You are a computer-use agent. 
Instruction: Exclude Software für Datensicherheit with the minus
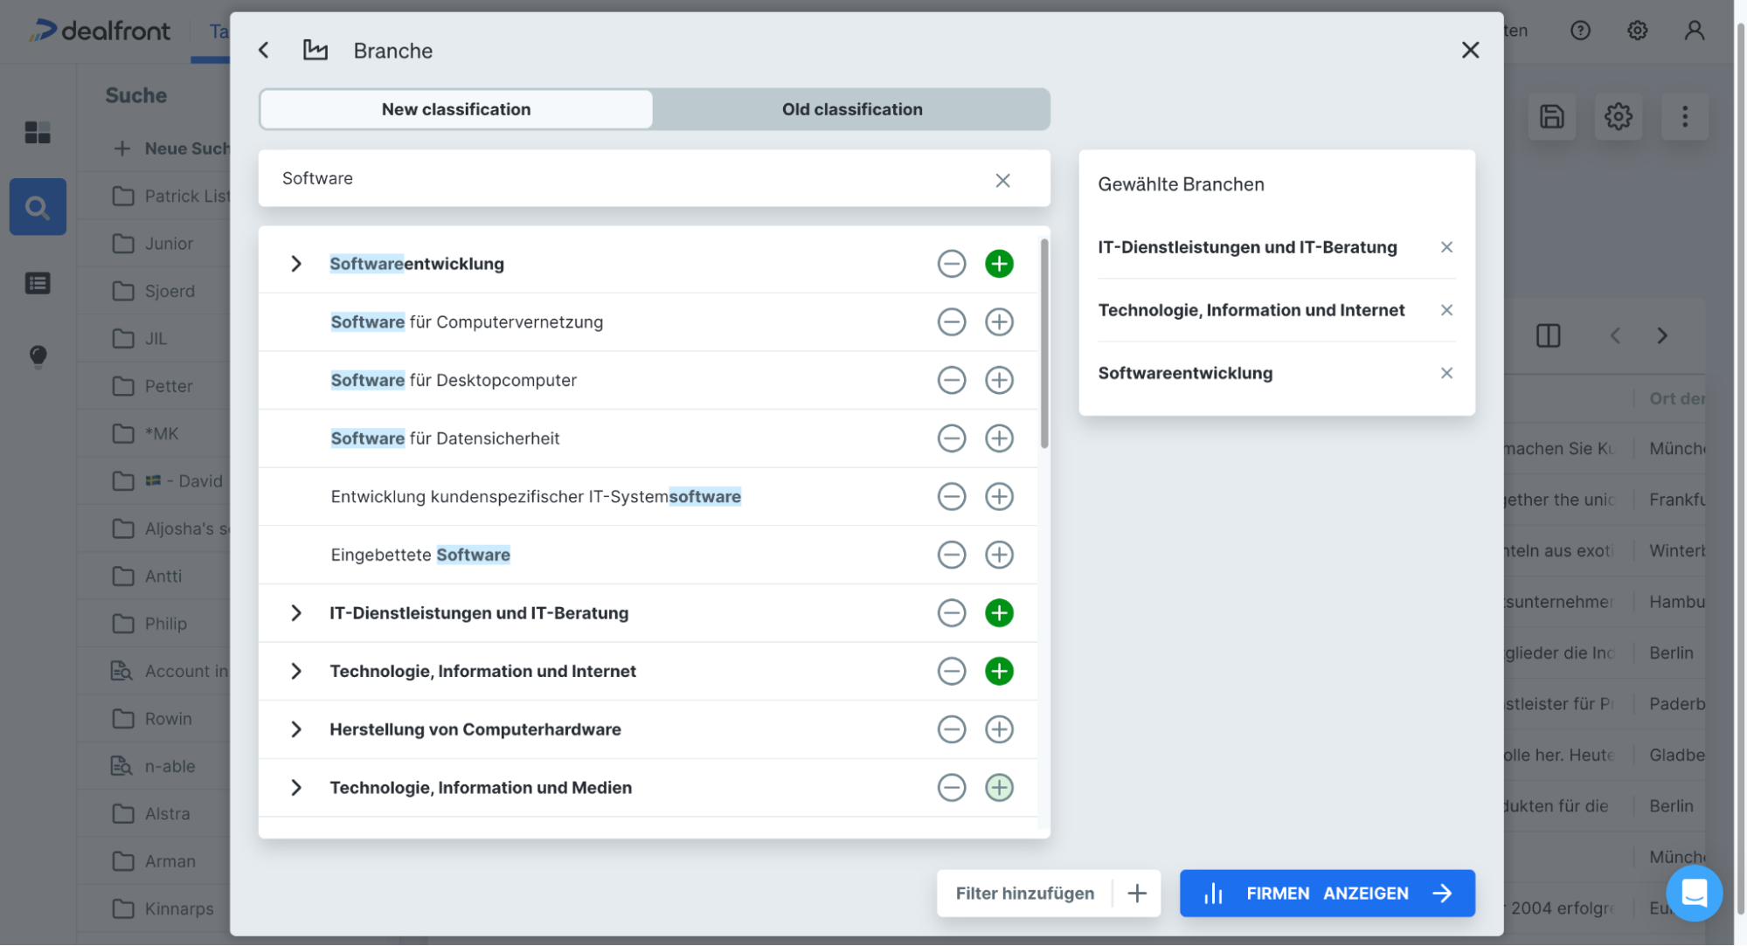[x=951, y=438]
